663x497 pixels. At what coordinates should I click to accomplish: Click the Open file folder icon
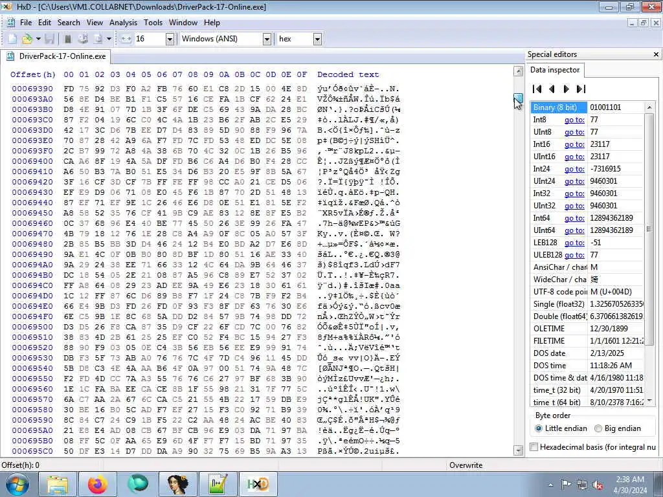coord(27,39)
